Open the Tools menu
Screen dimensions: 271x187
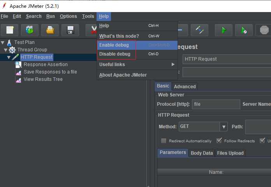click(88, 16)
